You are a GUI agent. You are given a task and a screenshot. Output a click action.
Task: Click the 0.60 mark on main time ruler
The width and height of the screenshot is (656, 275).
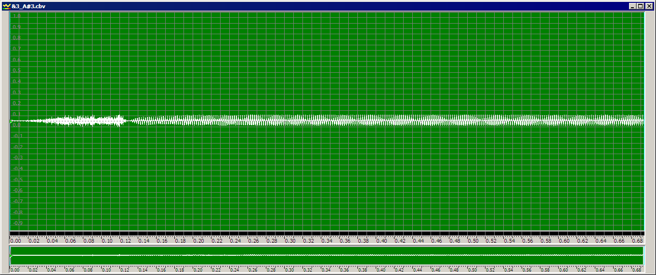[x=564, y=240]
